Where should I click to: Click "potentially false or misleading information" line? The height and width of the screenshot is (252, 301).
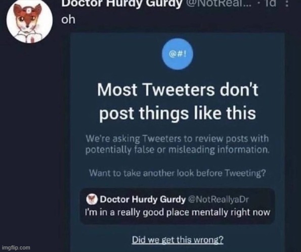click(x=178, y=150)
